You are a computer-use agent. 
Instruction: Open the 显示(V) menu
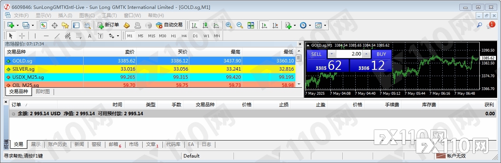[44, 16]
